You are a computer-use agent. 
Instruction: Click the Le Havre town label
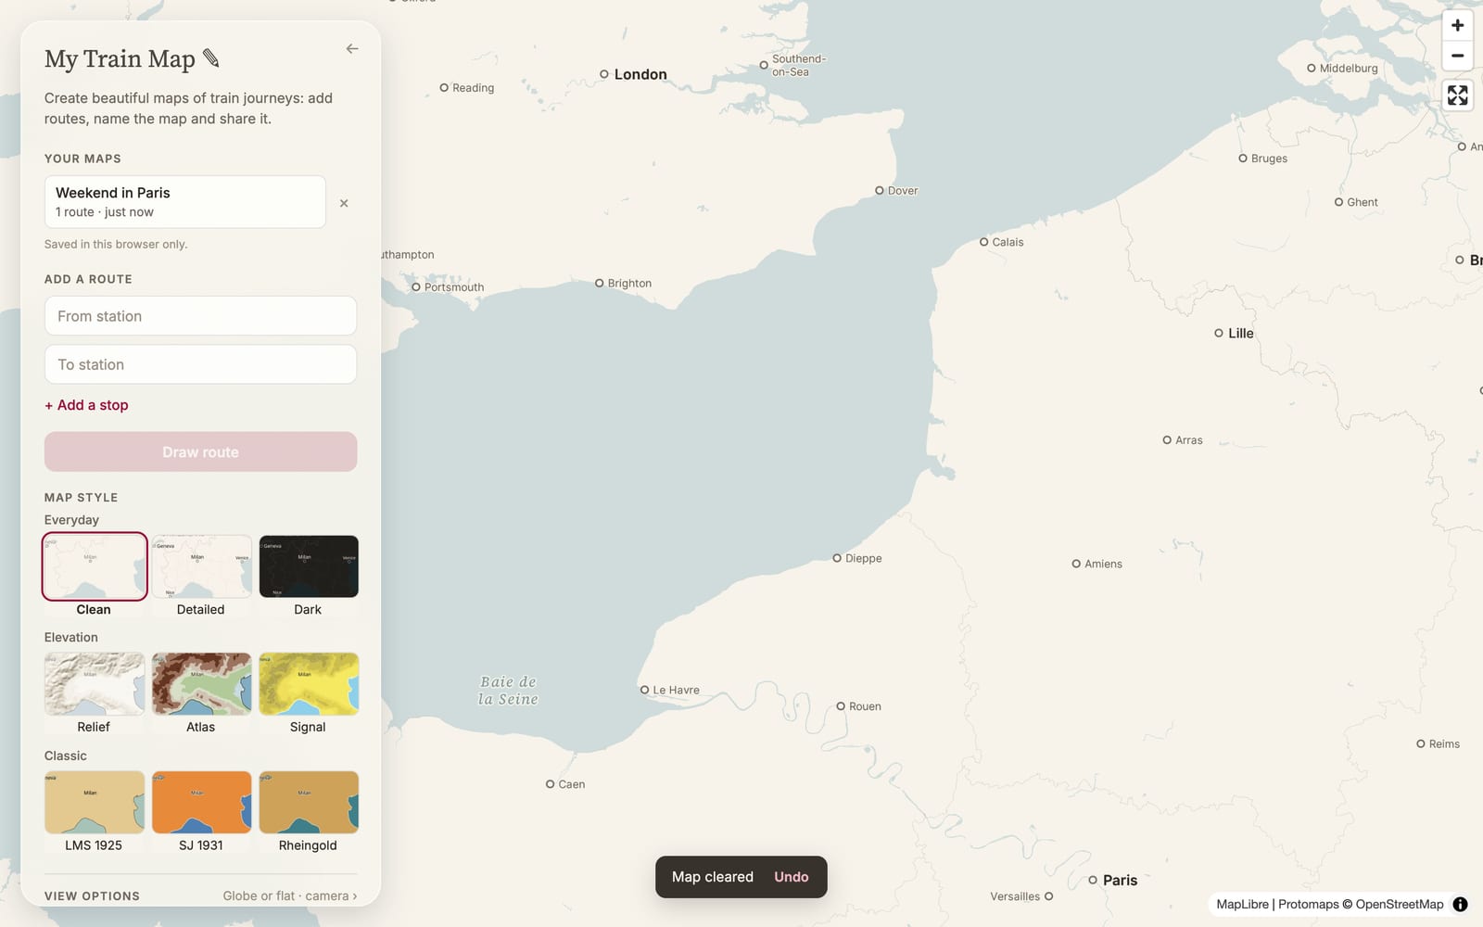click(x=676, y=690)
